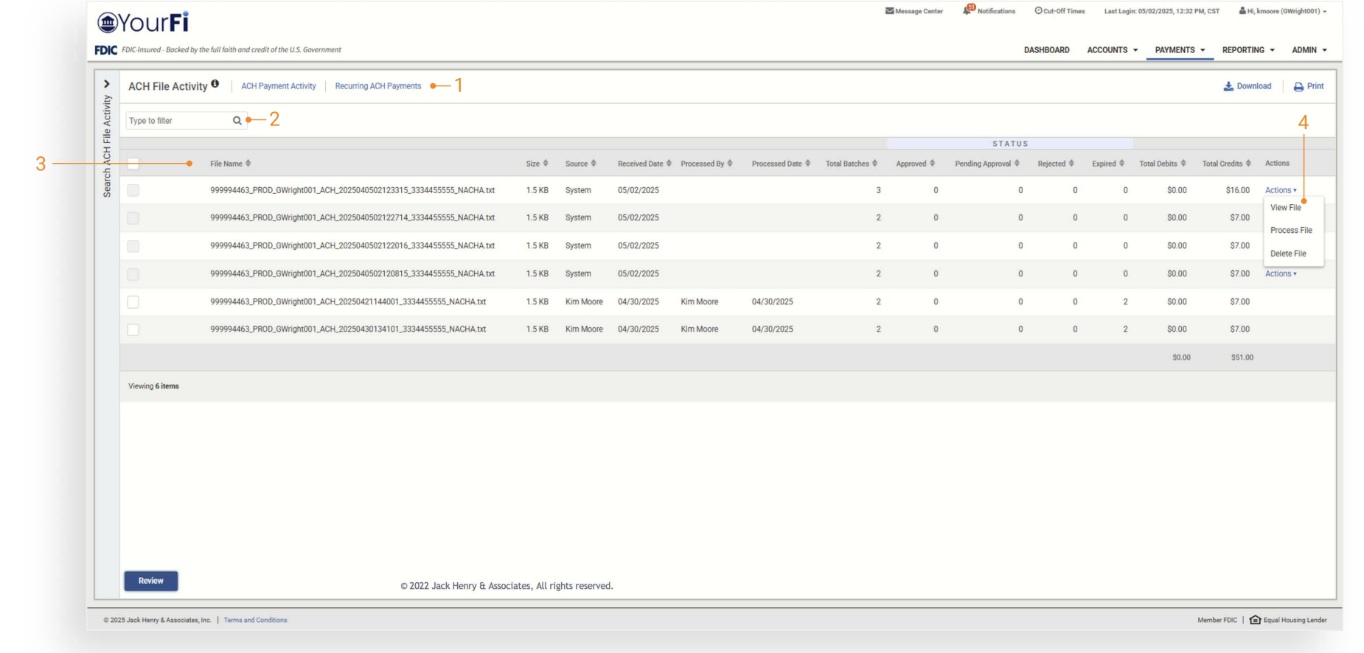Choose Process File from actions menu
Image resolution: width=1364 pixels, height=653 pixels.
pyautogui.click(x=1291, y=231)
